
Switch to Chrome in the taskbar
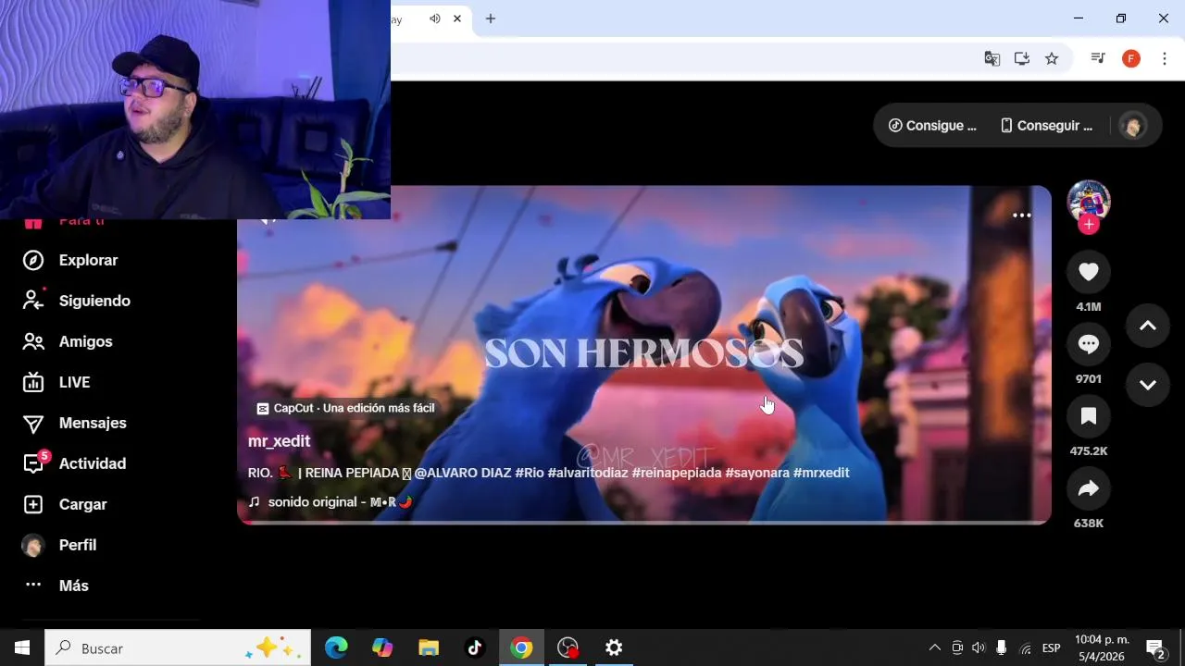[521, 647]
